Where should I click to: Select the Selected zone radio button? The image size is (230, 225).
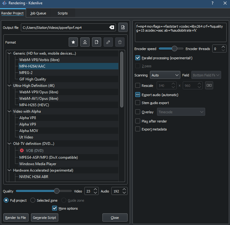coord(33,200)
